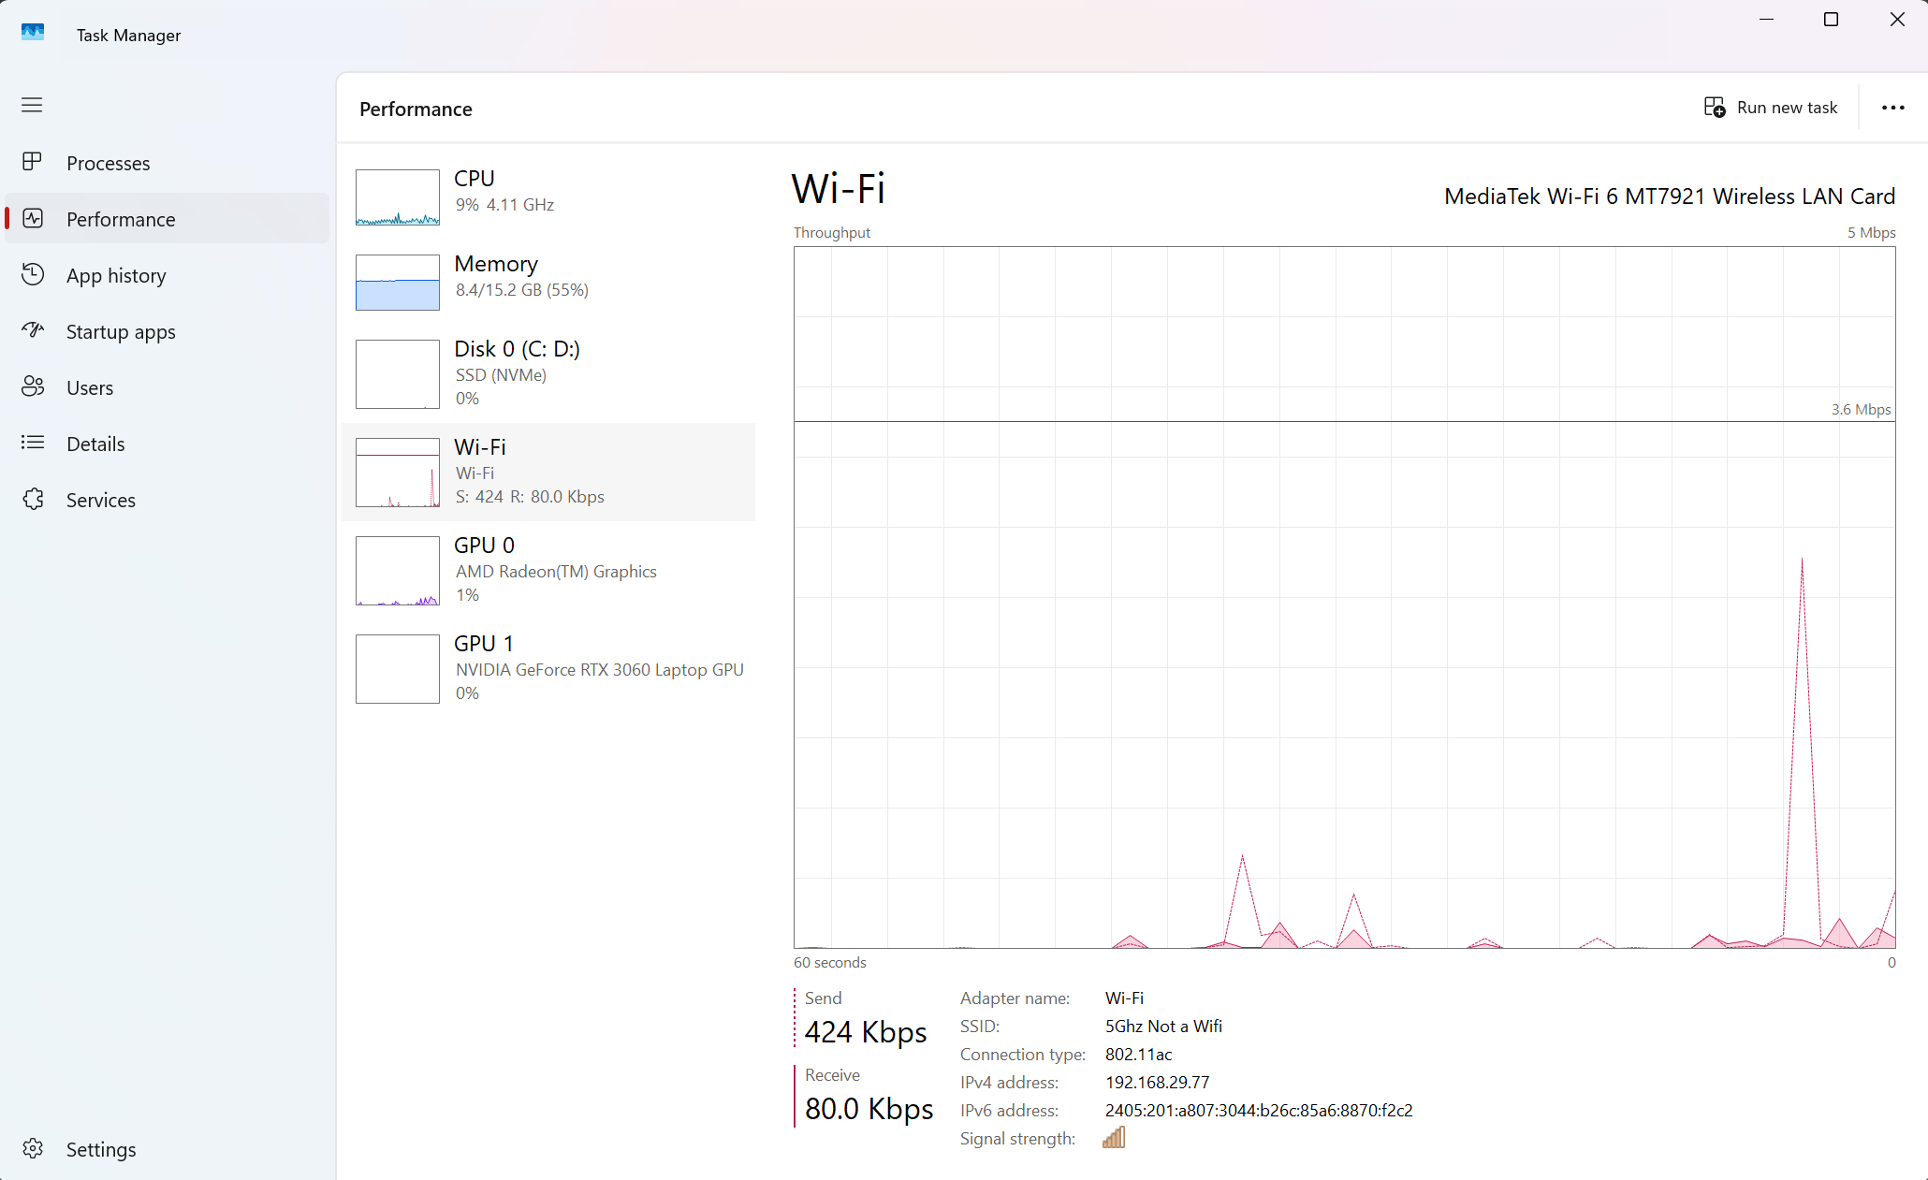This screenshot has width=1928, height=1180.
Task: Toggle the hamburger navigation menu
Action: pyautogui.click(x=32, y=105)
